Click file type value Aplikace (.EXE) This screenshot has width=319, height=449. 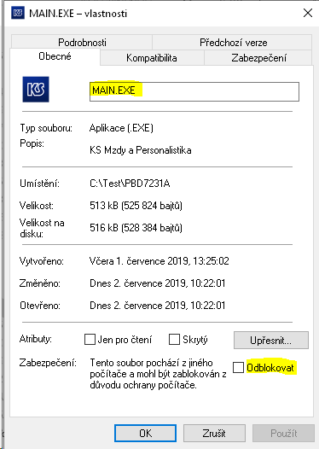[x=121, y=128]
